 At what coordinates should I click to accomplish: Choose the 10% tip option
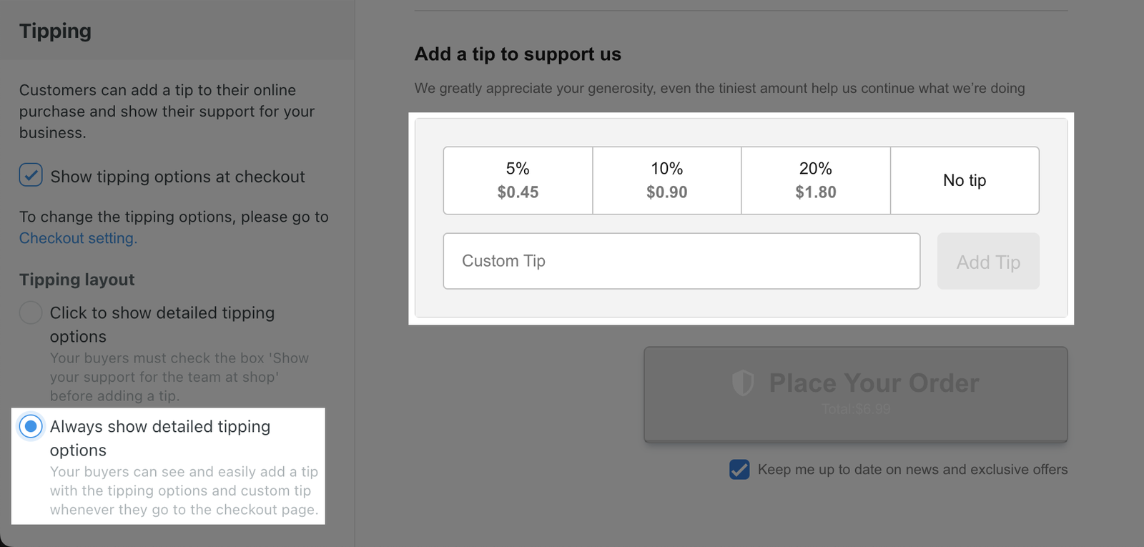point(666,180)
